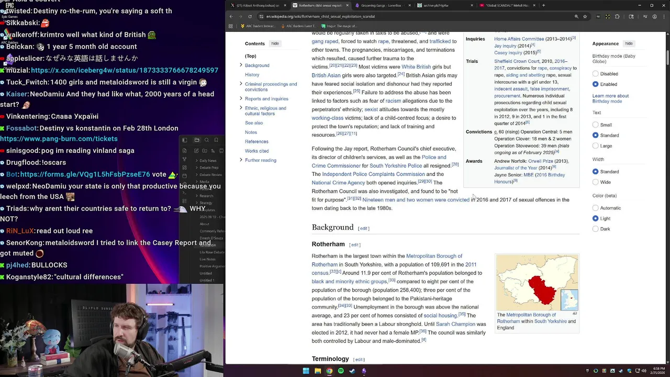The image size is (670, 377).
Task: Choose Automatic color mode
Action: tap(595, 208)
